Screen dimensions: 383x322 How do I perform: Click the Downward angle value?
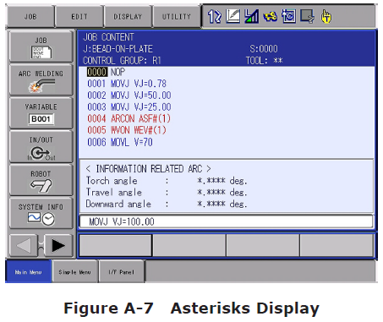click(x=222, y=204)
